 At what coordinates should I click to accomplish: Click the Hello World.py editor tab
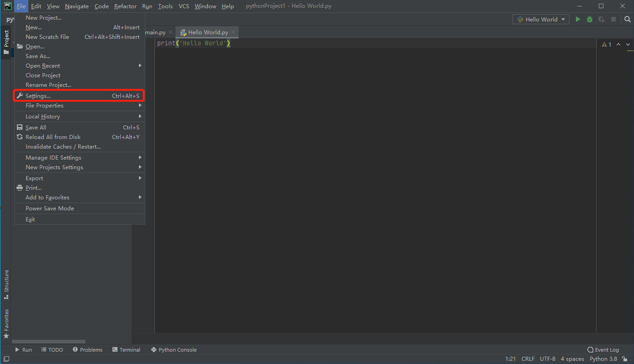click(x=208, y=32)
